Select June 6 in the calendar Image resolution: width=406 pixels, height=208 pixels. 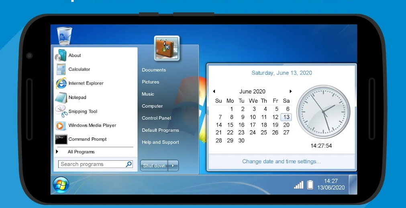click(288, 109)
